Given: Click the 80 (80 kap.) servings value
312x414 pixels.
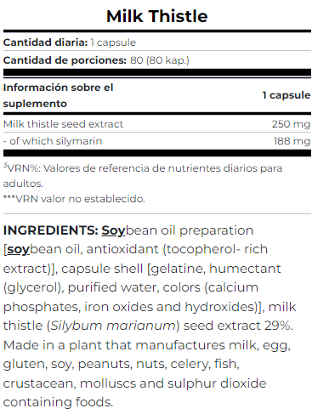Looking at the screenshot, I should coord(160,60).
